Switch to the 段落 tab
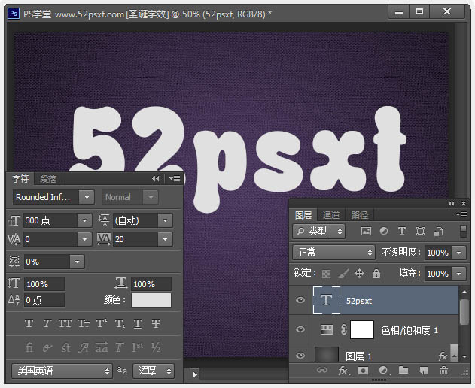This screenshot has height=388, width=475. 48,179
